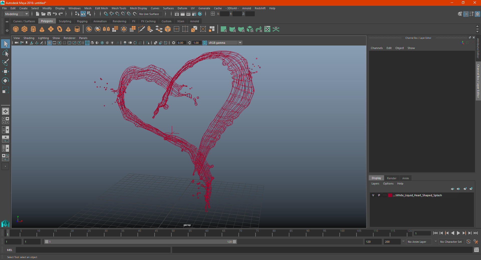
Task: Create a polygon pyramid from the shelf
Action: (x=68, y=29)
